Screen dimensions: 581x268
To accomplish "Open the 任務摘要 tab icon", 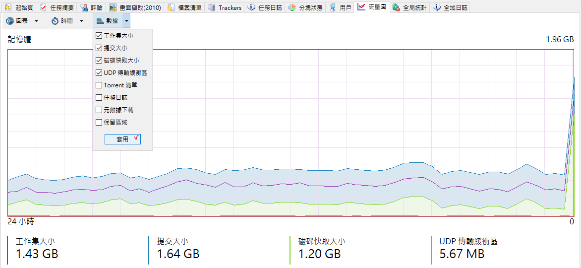I will click(x=43, y=7).
